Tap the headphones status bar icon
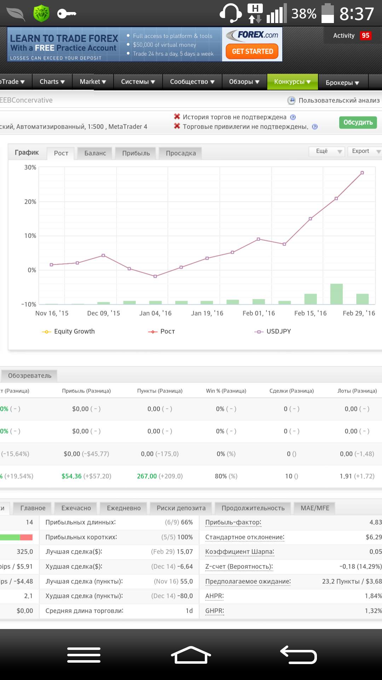This screenshot has height=680, width=382. (230, 13)
